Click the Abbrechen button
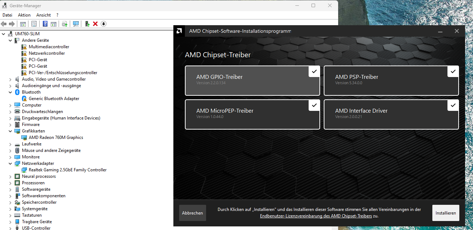 pyautogui.click(x=192, y=213)
